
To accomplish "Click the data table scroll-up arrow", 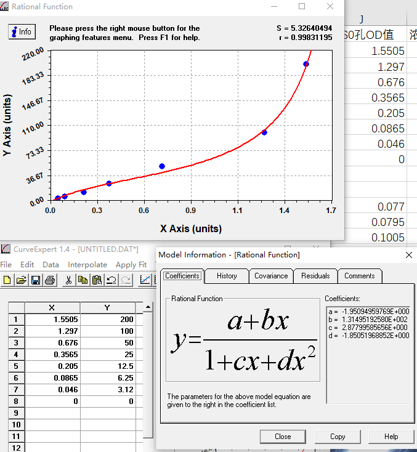I will [148, 306].
